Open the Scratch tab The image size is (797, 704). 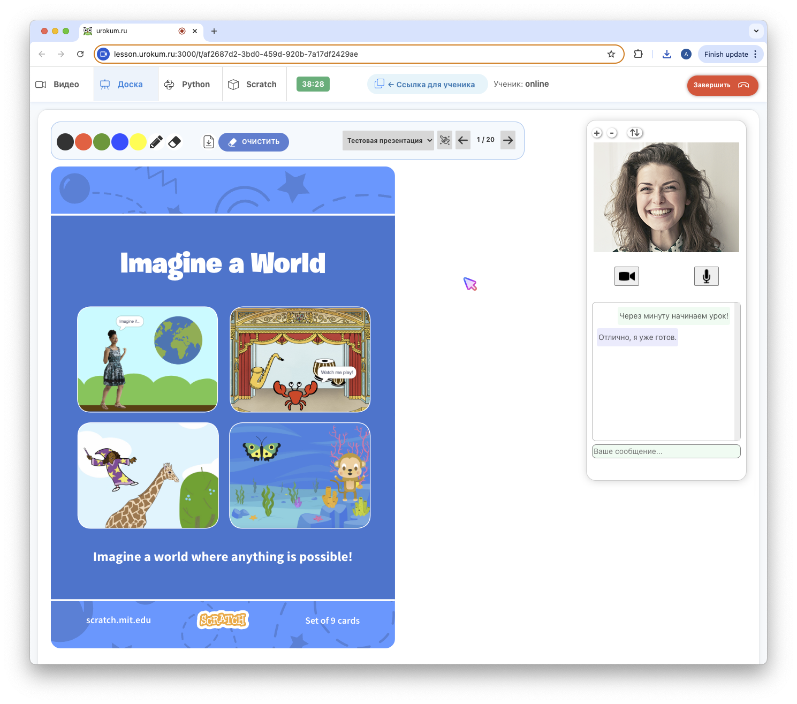[x=254, y=85]
